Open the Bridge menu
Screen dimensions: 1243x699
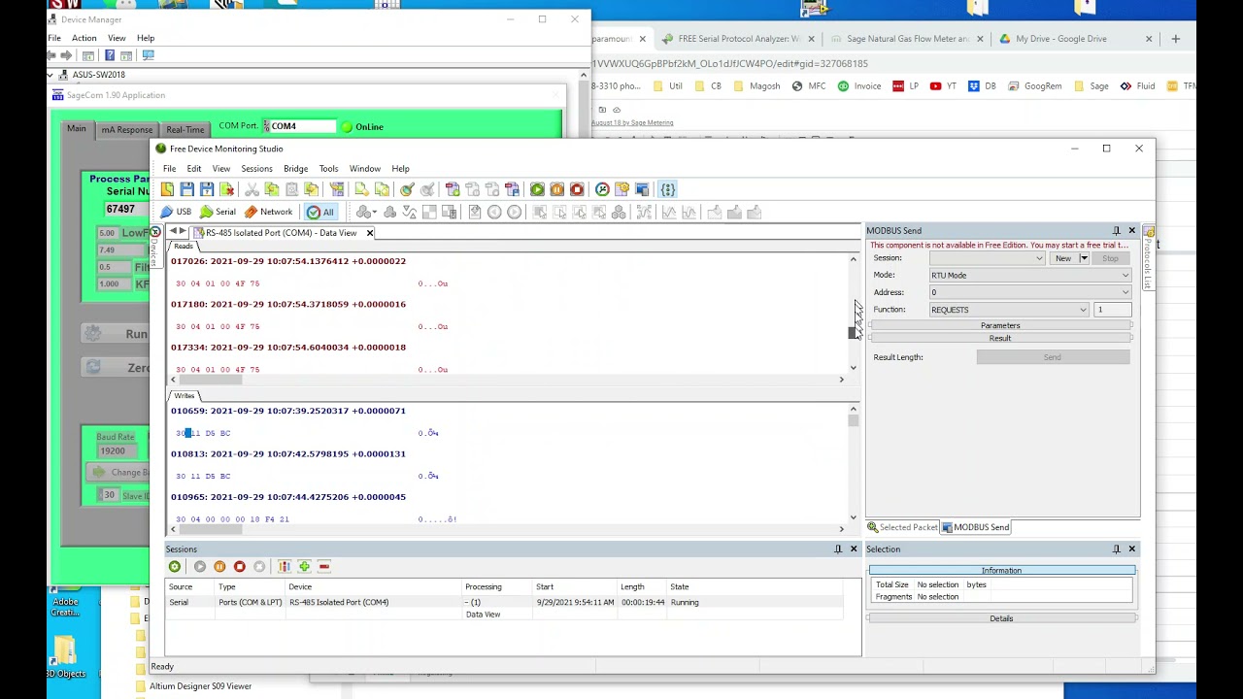point(295,169)
